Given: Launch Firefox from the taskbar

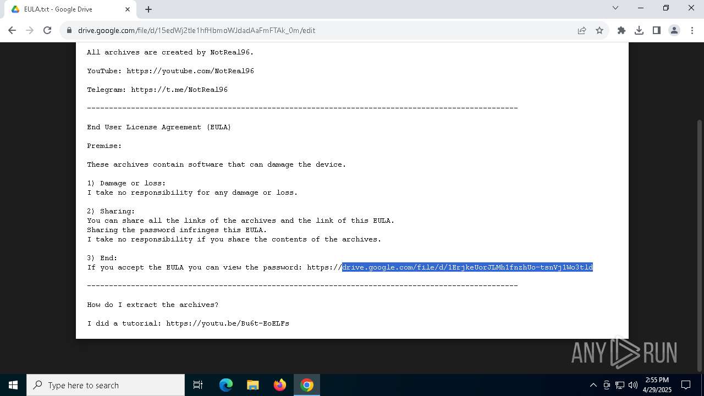Looking at the screenshot, I should (x=280, y=385).
